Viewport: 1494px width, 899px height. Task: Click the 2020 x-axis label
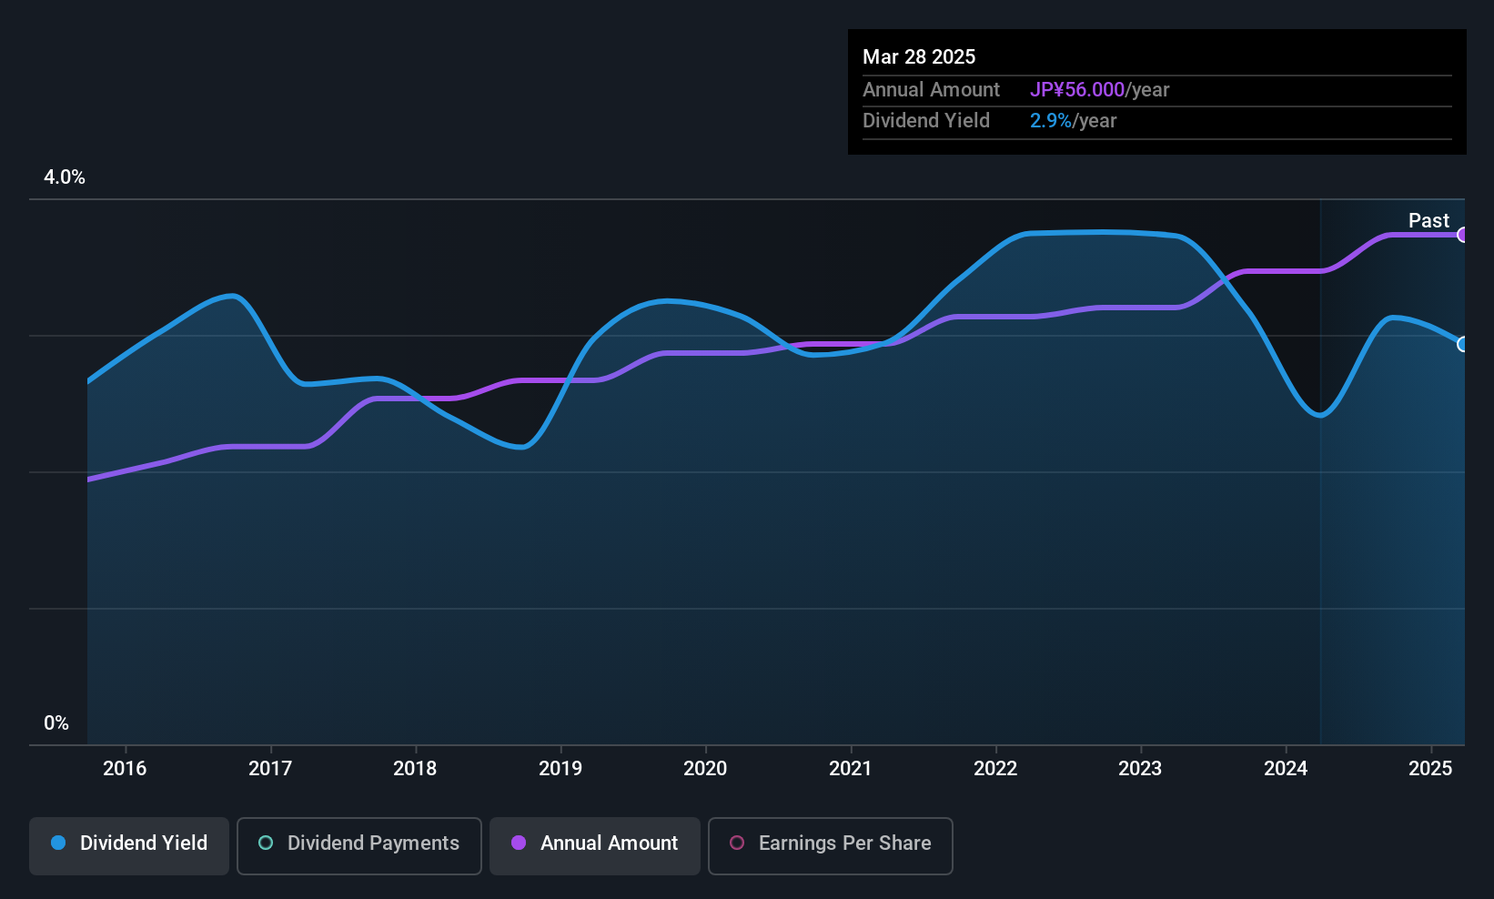705,768
